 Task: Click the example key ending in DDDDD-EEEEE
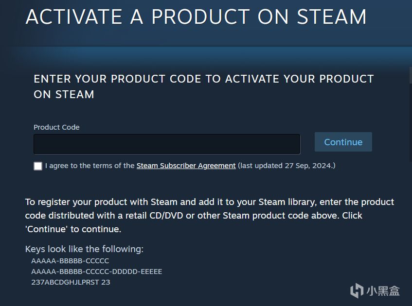96,272
